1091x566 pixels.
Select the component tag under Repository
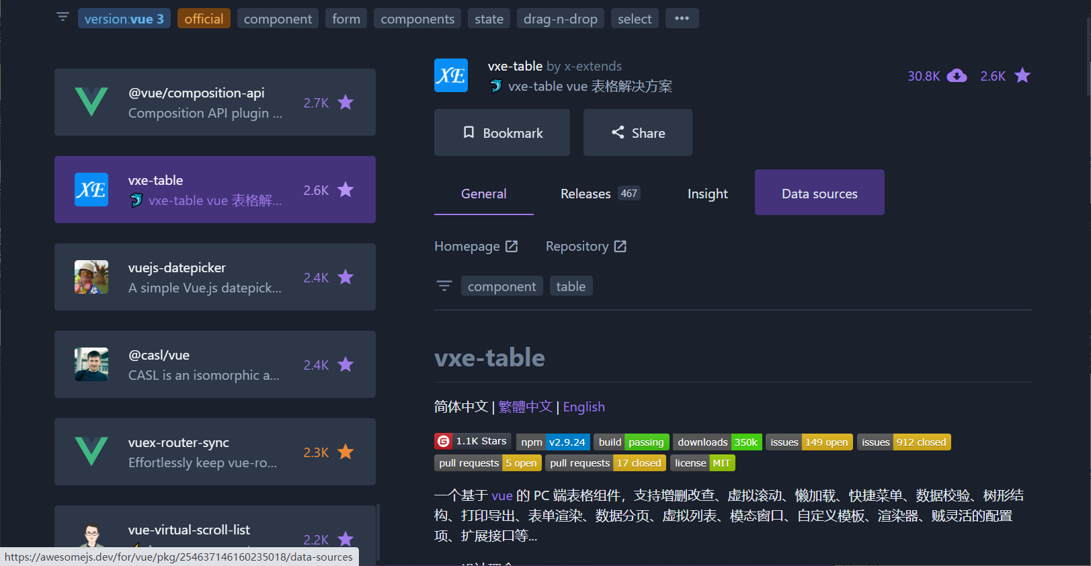[502, 286]
